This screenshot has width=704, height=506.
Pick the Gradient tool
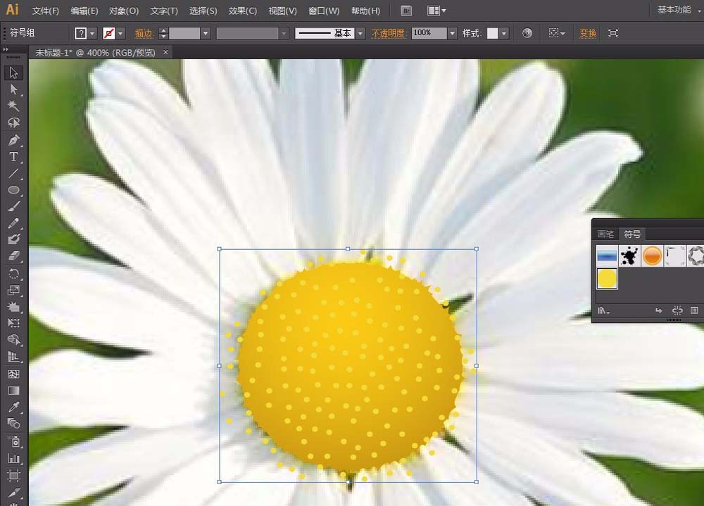13,390
